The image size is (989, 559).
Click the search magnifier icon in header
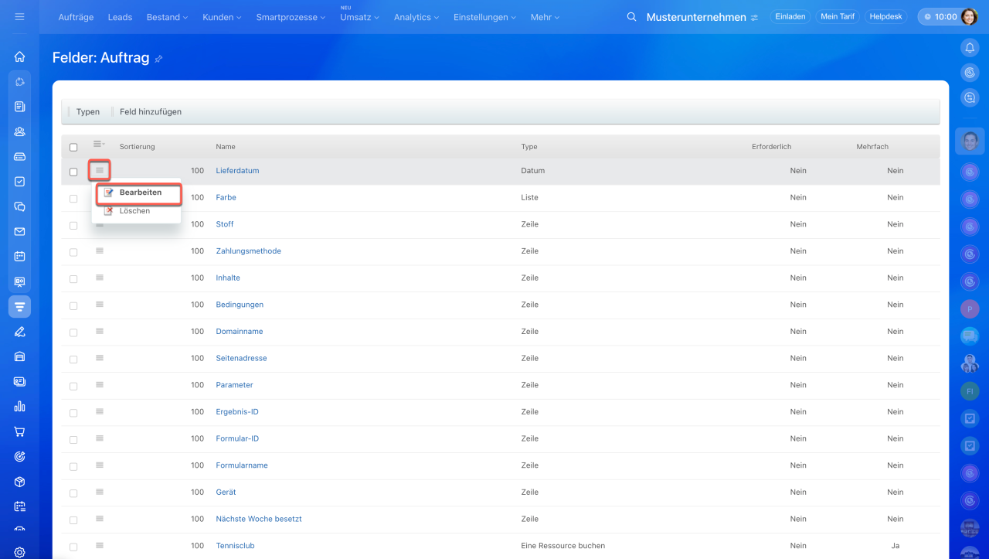[x=631, y=17]
